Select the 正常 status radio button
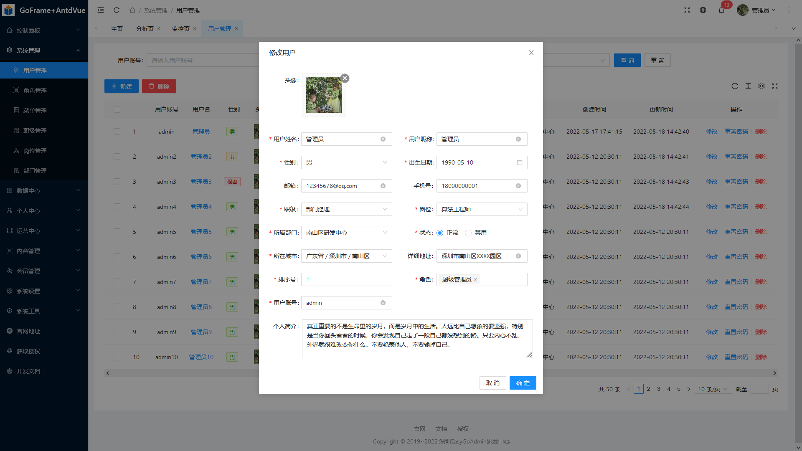Viewport: 802px width, 451px height. click(x=440, y=233)
